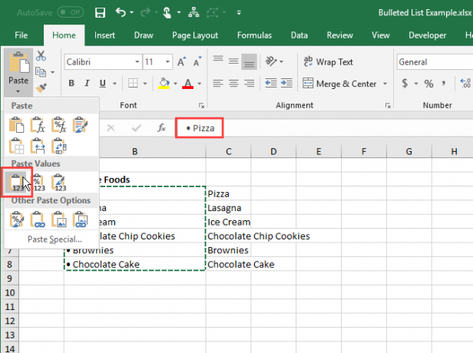Click the Orientation text angle icon

coord(271,61)
